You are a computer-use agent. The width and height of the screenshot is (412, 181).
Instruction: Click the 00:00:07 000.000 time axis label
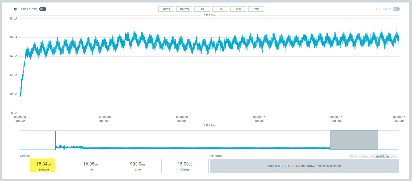click(259, 119)
